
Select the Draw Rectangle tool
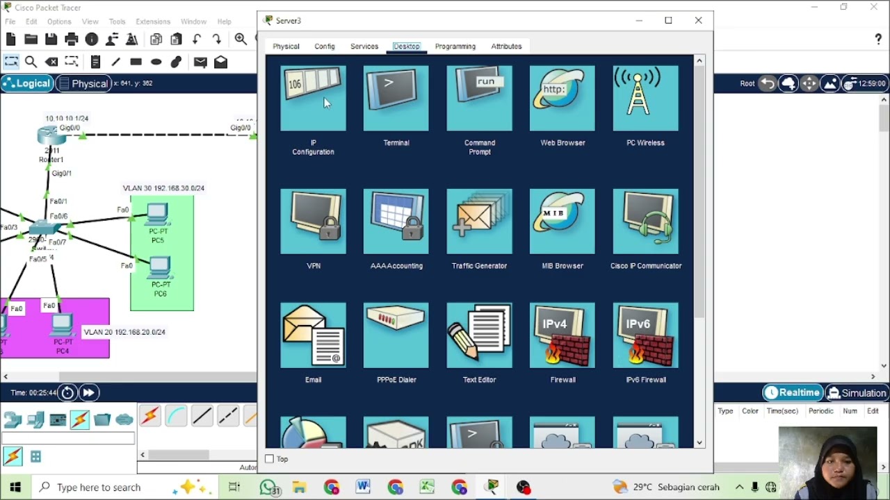tap(136, 62)
